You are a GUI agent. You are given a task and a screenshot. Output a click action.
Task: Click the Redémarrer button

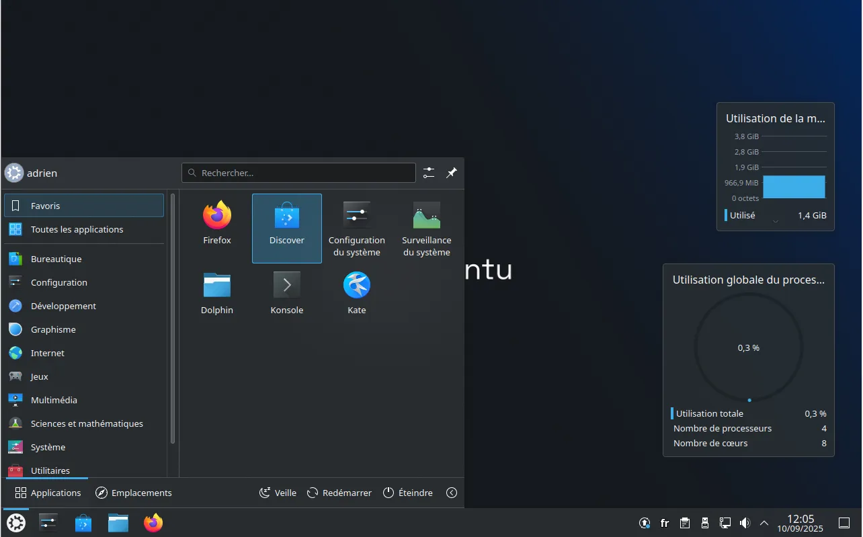[x=339, y=493]
